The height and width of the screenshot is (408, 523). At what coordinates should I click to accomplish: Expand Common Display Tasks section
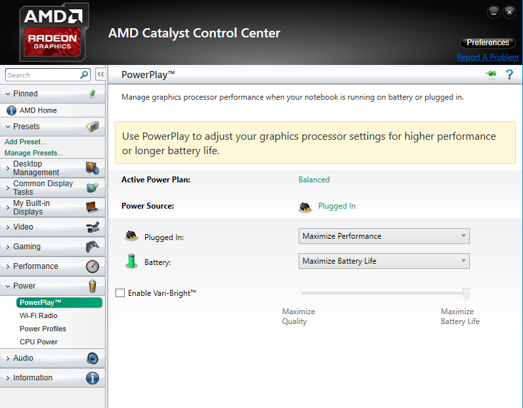[x=8, y=188]
